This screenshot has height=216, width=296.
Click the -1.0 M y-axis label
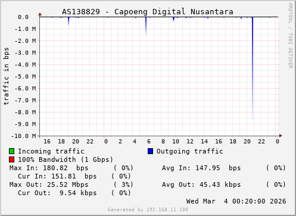[25, 29]
